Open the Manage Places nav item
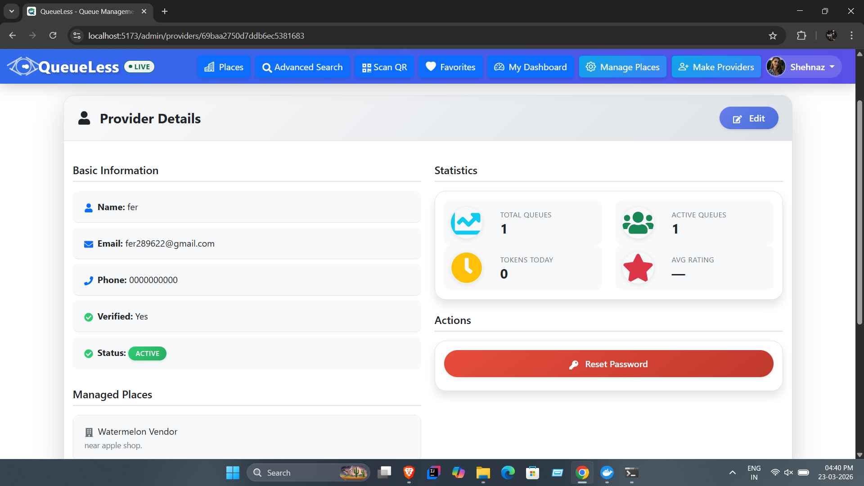This screenshot has width=864, height=486. [622, 67]
